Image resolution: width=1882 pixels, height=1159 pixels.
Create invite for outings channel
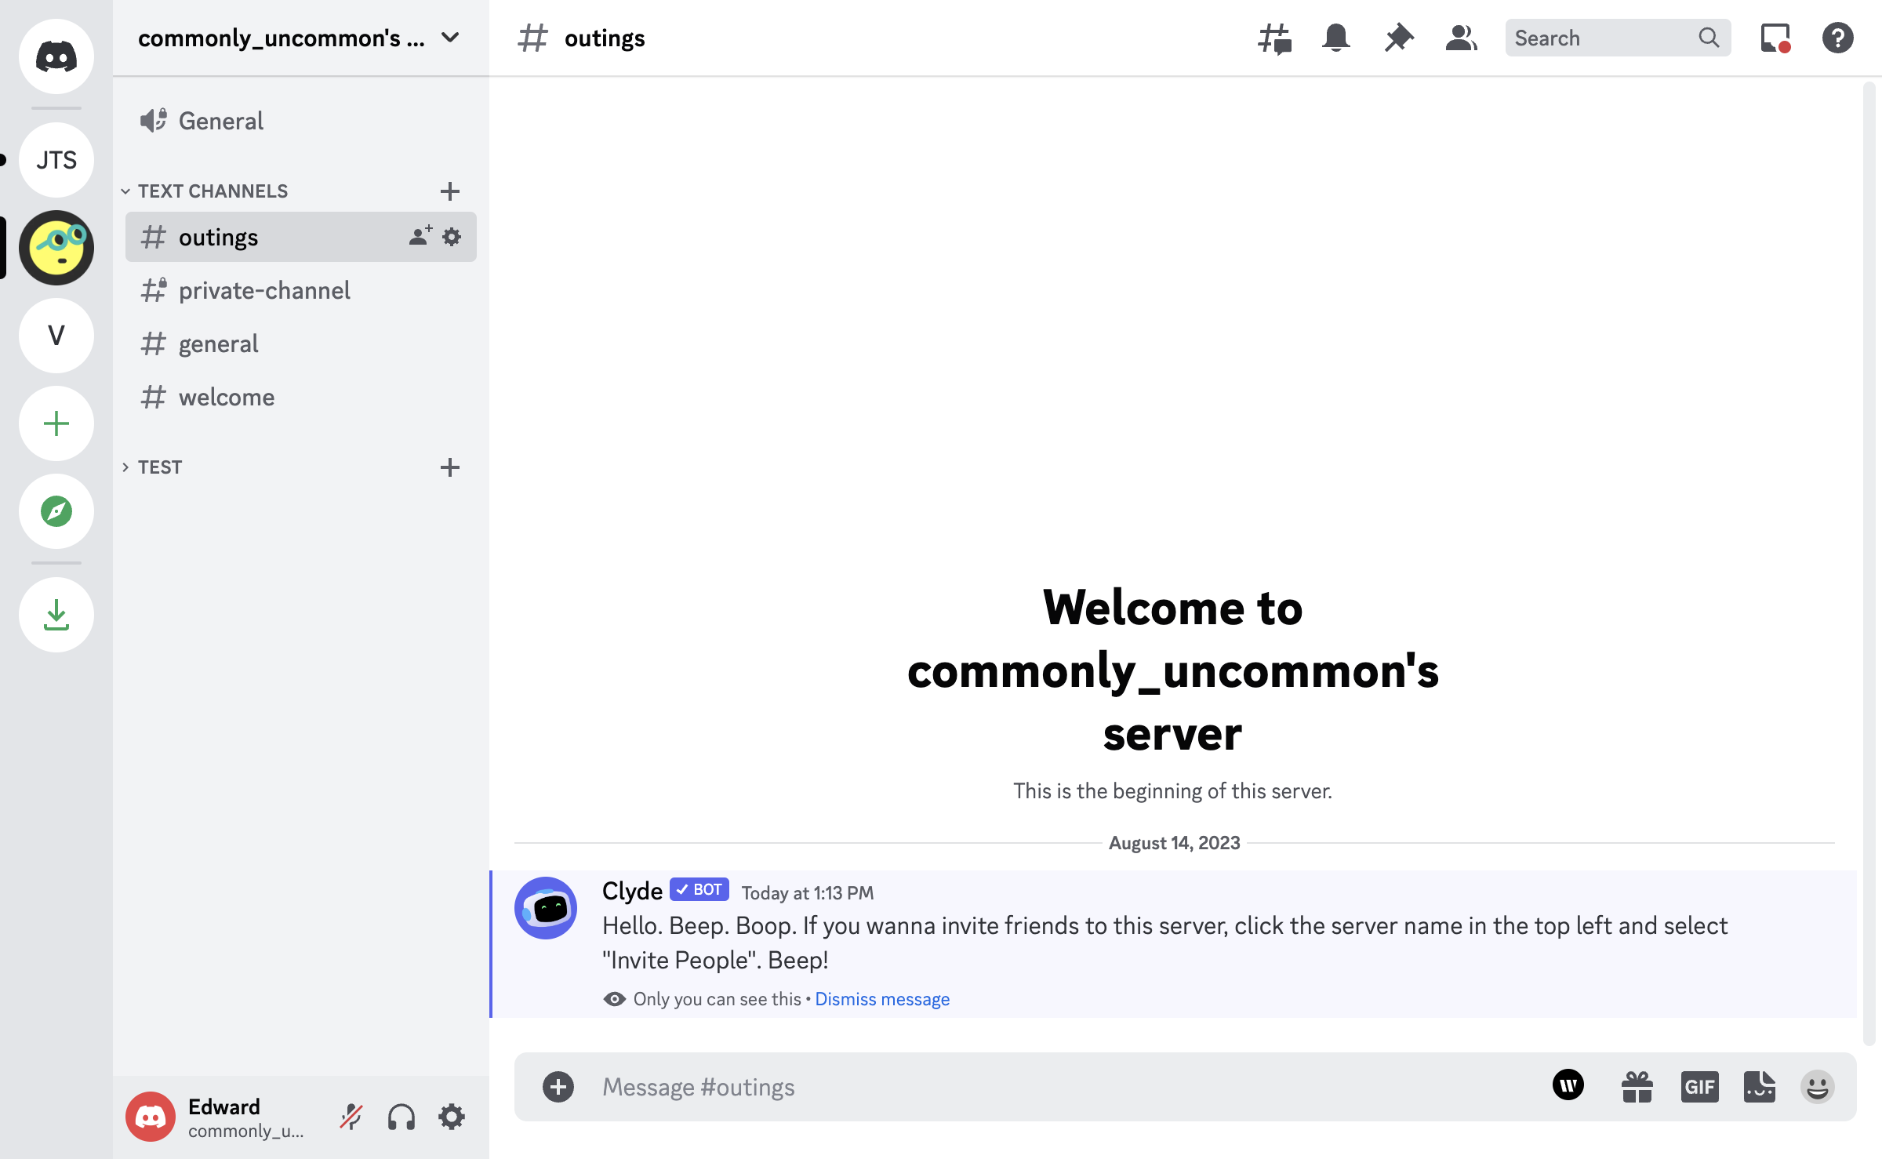point(420,236)
